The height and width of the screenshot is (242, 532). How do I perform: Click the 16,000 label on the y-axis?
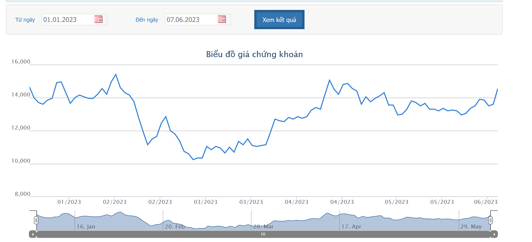(21, 62)
